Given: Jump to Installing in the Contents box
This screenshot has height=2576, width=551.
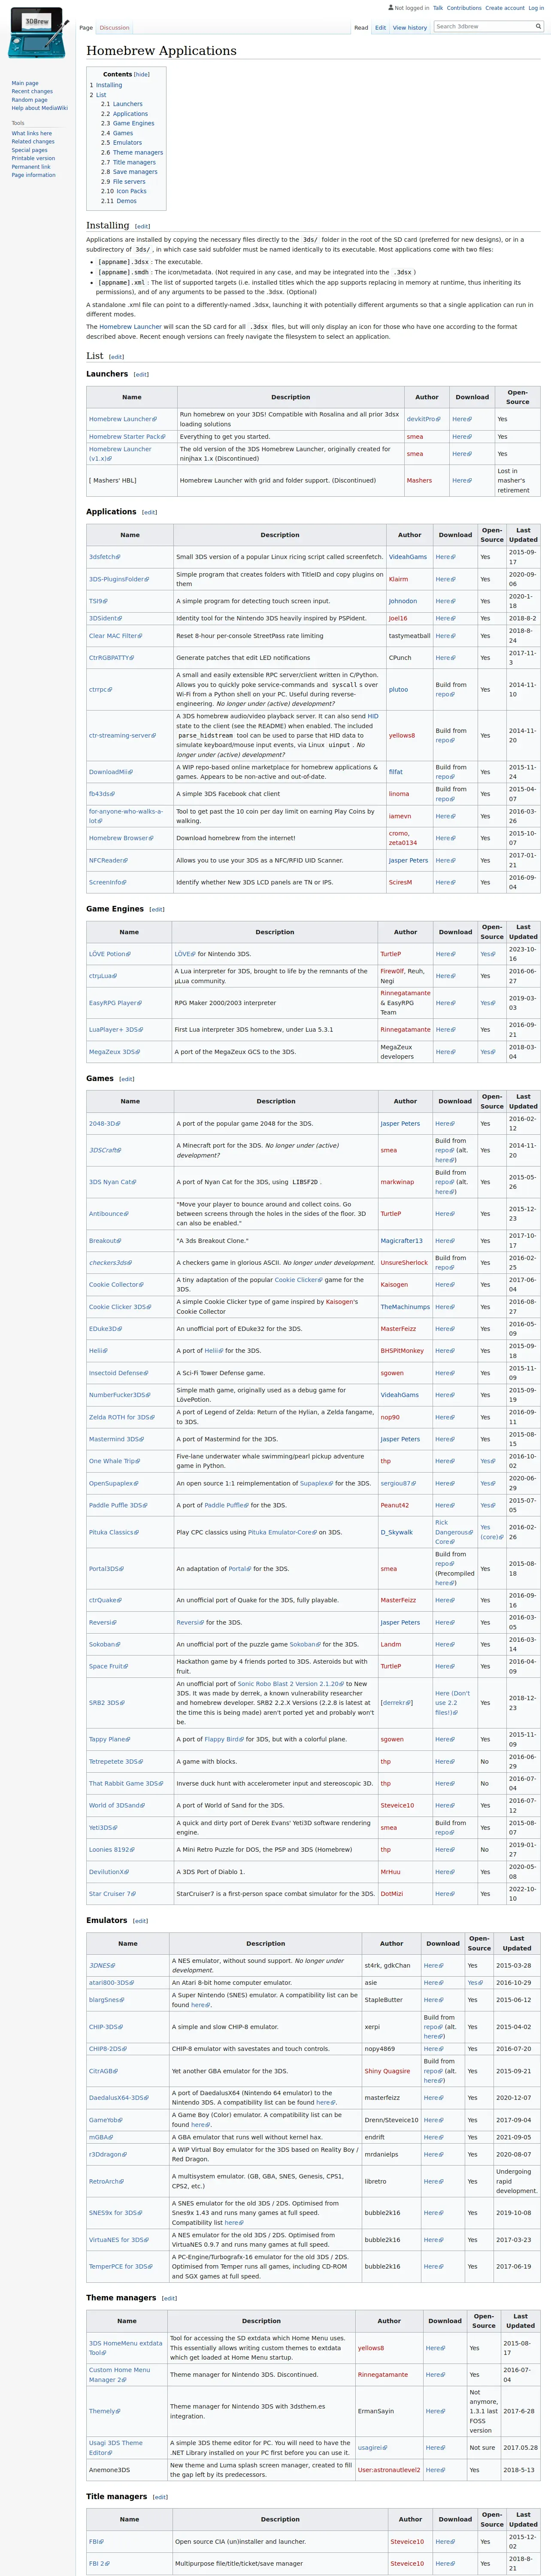Looking at the screenshot, I should (x=106, y=85).
